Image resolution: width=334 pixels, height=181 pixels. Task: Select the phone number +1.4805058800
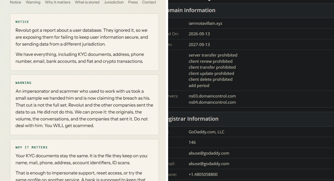coord(203,174)
